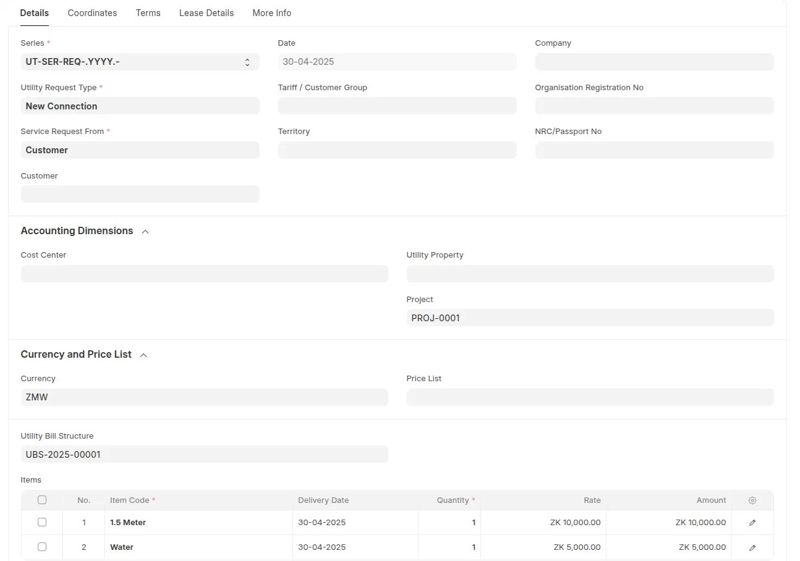Click the Water item code cell
The height and width of the screenshot is (561, 800).
pyautogui.click(x=198, y=547)
